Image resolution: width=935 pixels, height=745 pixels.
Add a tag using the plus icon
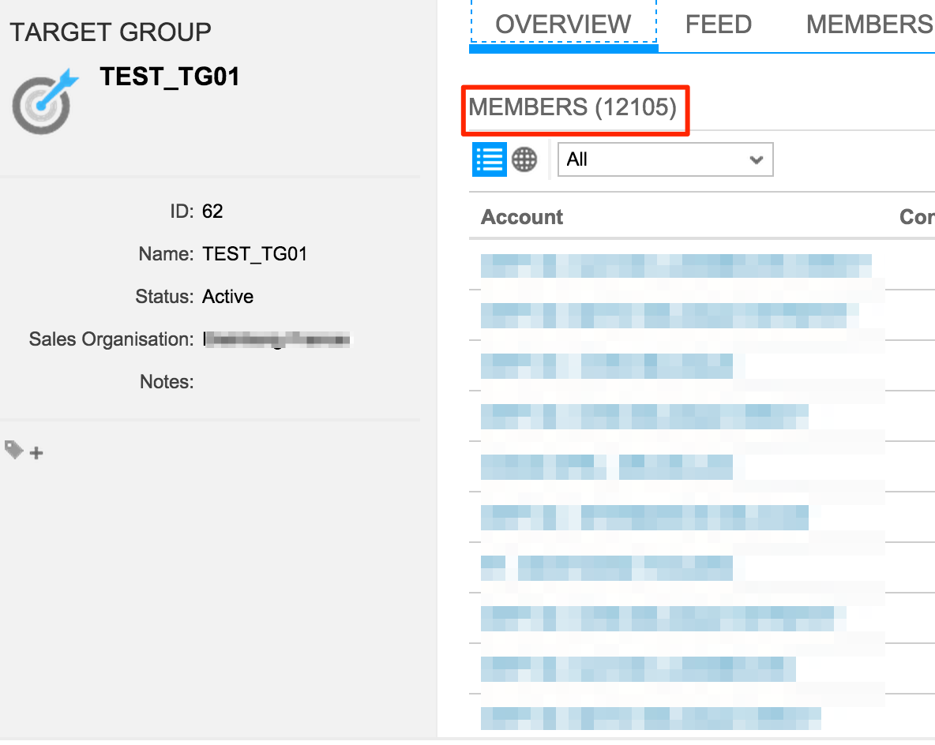point(36,451)
